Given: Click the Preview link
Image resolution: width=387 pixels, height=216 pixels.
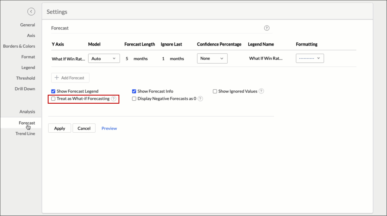Looking at the screenshot, I should 109,128.
